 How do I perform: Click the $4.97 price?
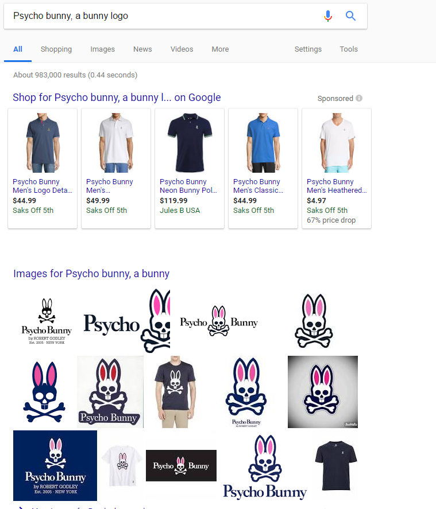click(316, 201)
